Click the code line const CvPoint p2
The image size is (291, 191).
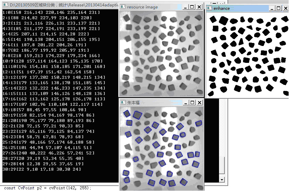(48, 188)
